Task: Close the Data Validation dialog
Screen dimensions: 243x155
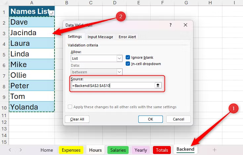Action: point(185,25)
